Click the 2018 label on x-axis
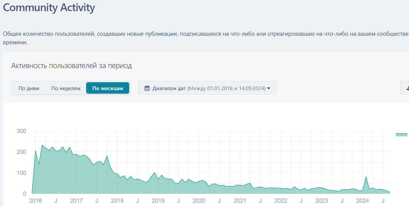Image resolution: width=409 pixels, height=207 pixels. tap(117, 201)
